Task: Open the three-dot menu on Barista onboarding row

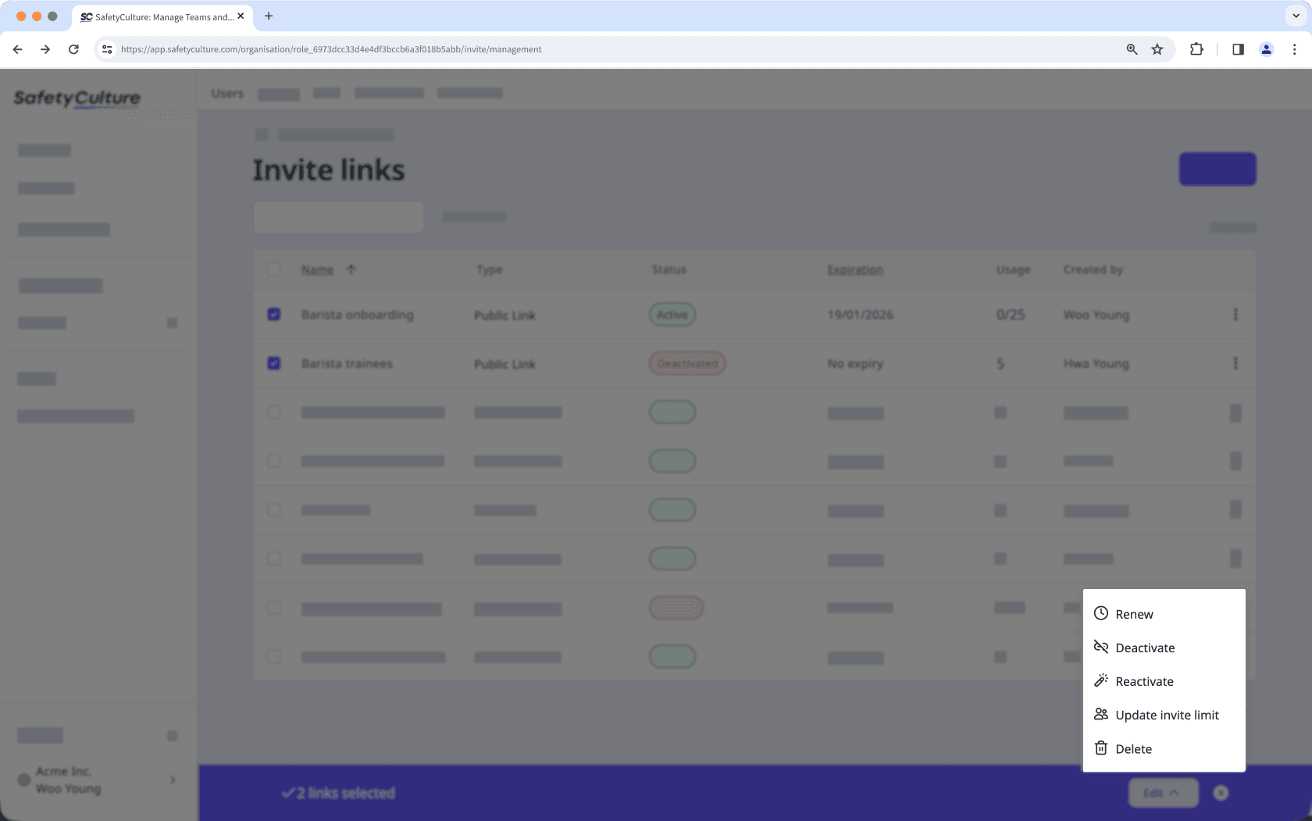Action: (x=1235, y=315)
